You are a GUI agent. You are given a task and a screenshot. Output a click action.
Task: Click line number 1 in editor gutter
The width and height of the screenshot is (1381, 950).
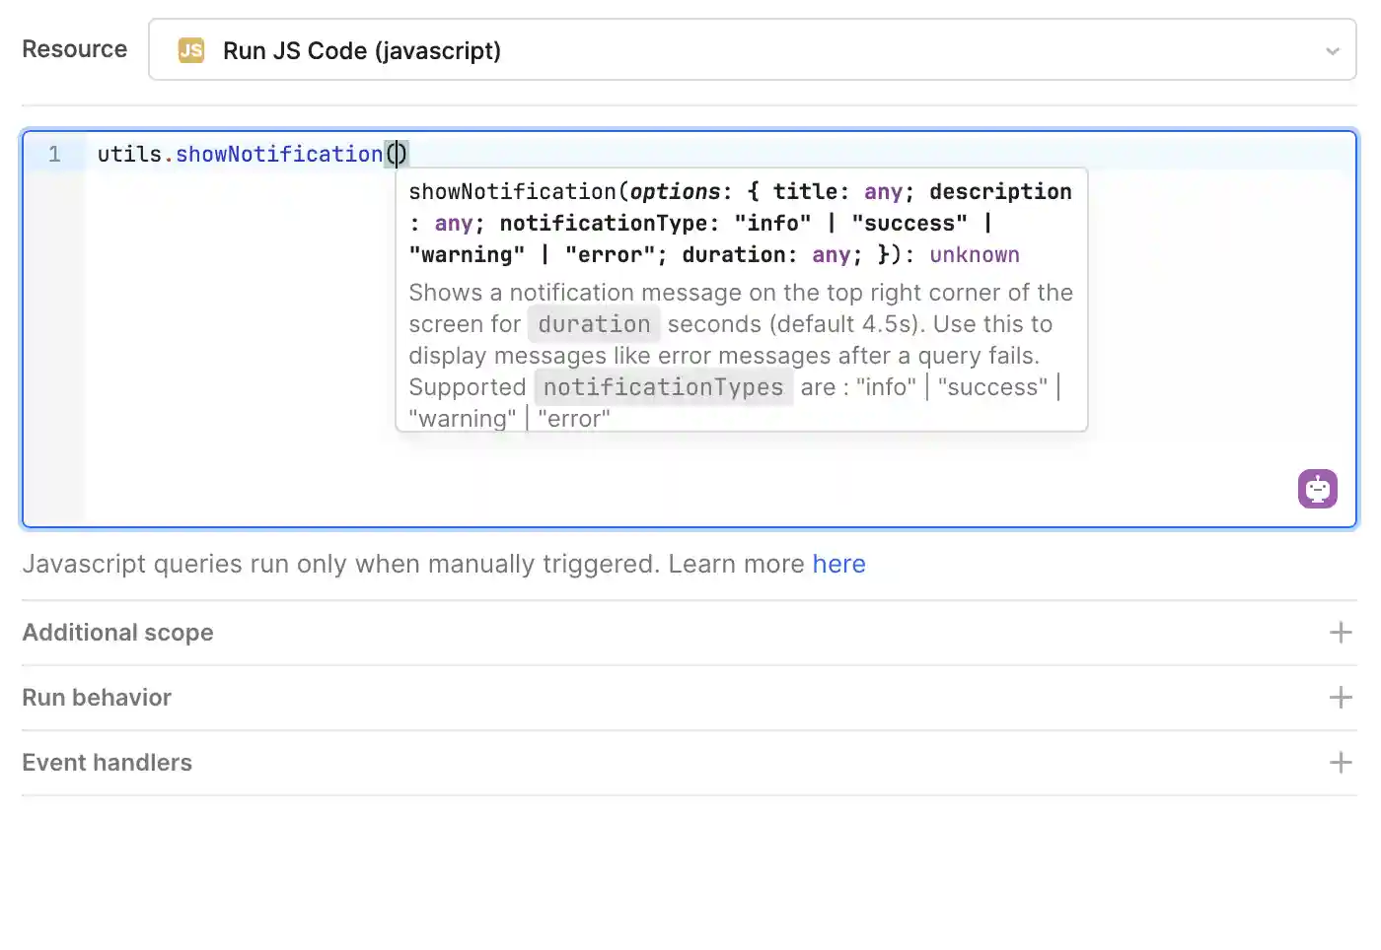[54, 155]
